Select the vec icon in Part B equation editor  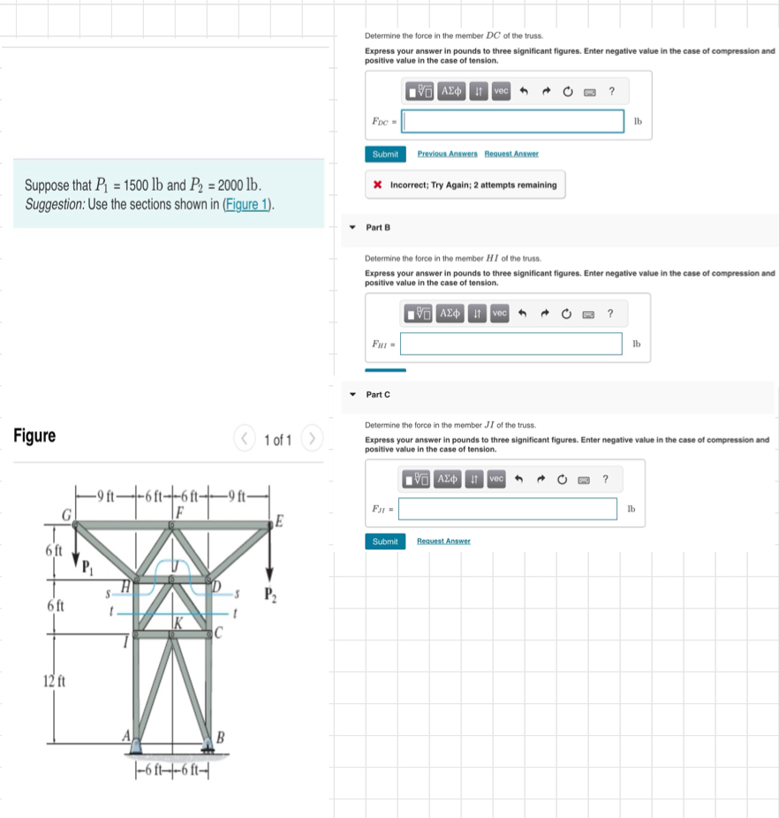[500, 313]
